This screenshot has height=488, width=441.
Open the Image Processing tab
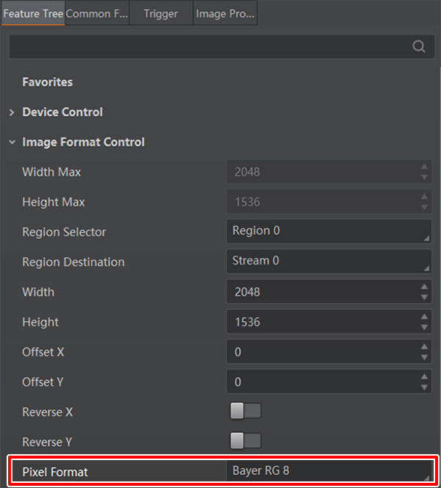click(x=226, y=13)
